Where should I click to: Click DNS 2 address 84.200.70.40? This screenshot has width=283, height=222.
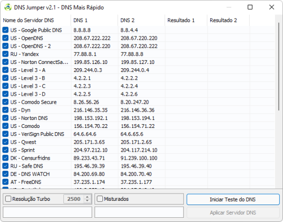click(x=136, y=174)
